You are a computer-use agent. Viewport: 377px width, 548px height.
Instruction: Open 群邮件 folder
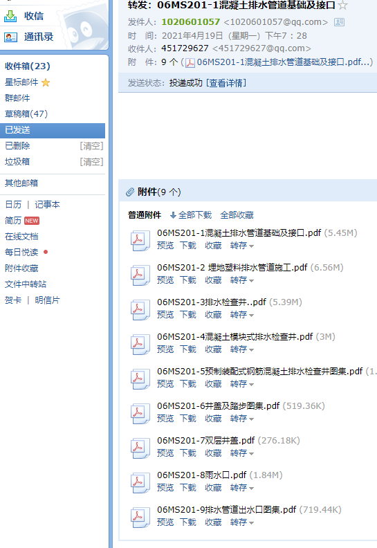click(17, 98)
